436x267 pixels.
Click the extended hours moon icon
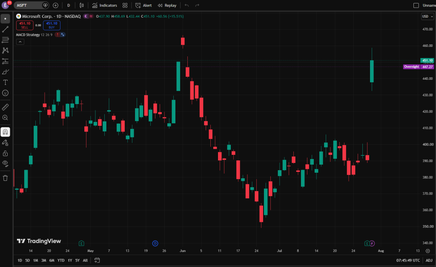point(86,17)
